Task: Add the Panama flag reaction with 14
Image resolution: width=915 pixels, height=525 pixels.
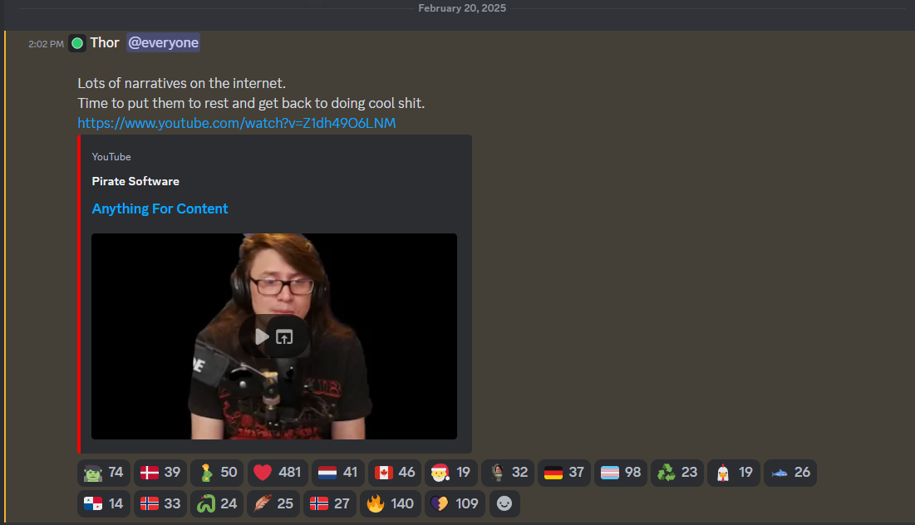Action: click(x=104, y=503)
